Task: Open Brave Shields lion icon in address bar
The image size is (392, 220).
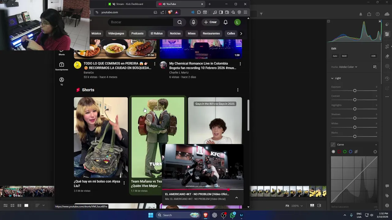Action: coord(170,12)
